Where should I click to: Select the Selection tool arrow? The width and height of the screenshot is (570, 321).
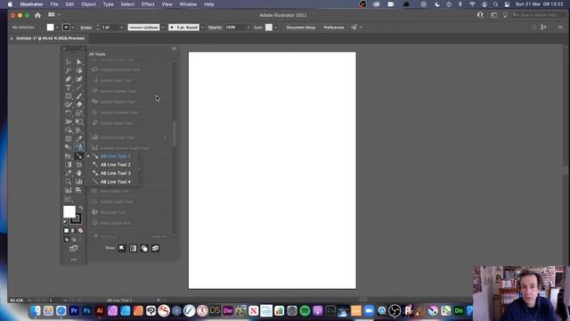(69, 62)
